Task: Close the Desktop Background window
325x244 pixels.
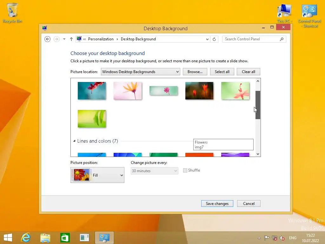Action: click(283, 27)
